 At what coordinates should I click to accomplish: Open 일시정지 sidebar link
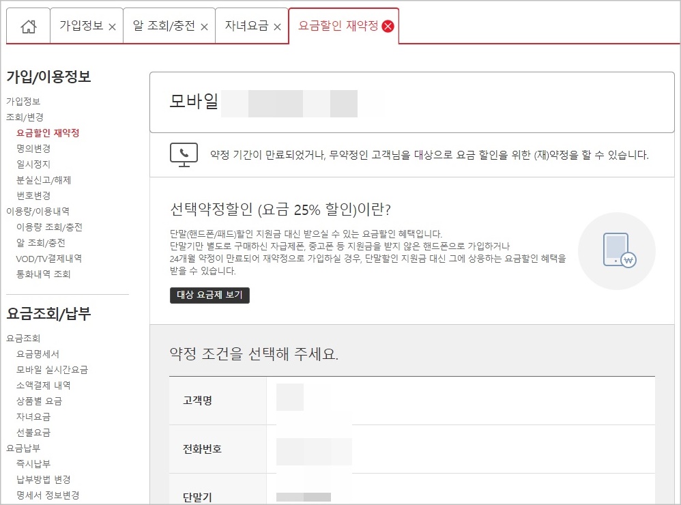tap(33, 164)
